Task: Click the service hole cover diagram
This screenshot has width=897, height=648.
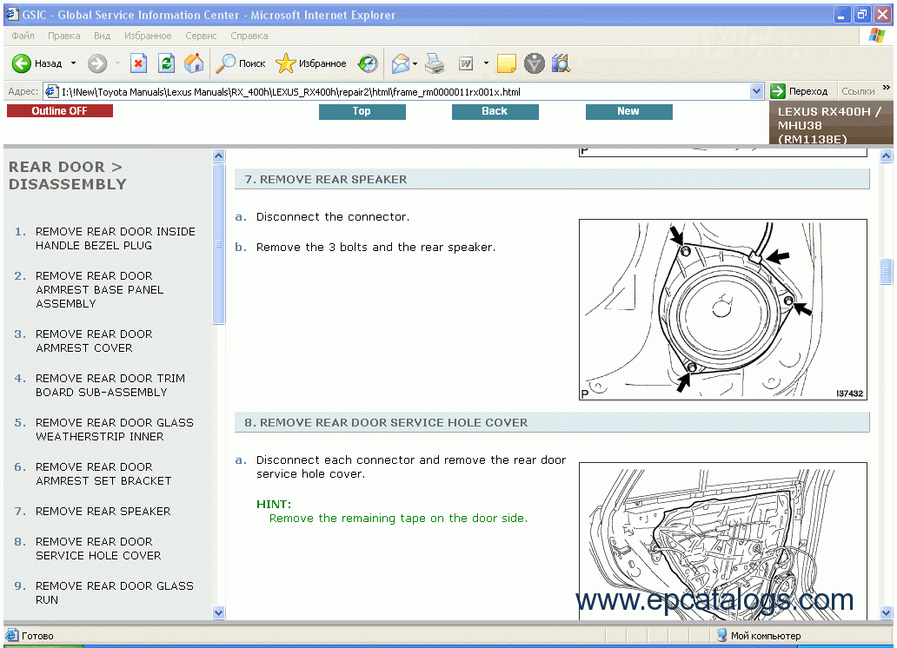Action: [x=722, y=540]
